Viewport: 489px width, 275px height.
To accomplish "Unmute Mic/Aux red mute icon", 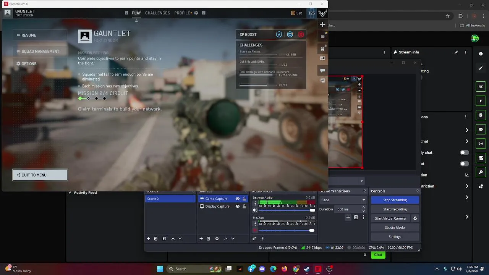I will [x=255, y=230].
